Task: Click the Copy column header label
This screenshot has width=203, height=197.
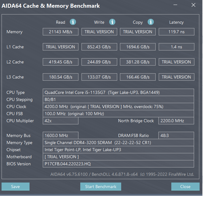Action: pyautogui.click(x=138, y=22)
